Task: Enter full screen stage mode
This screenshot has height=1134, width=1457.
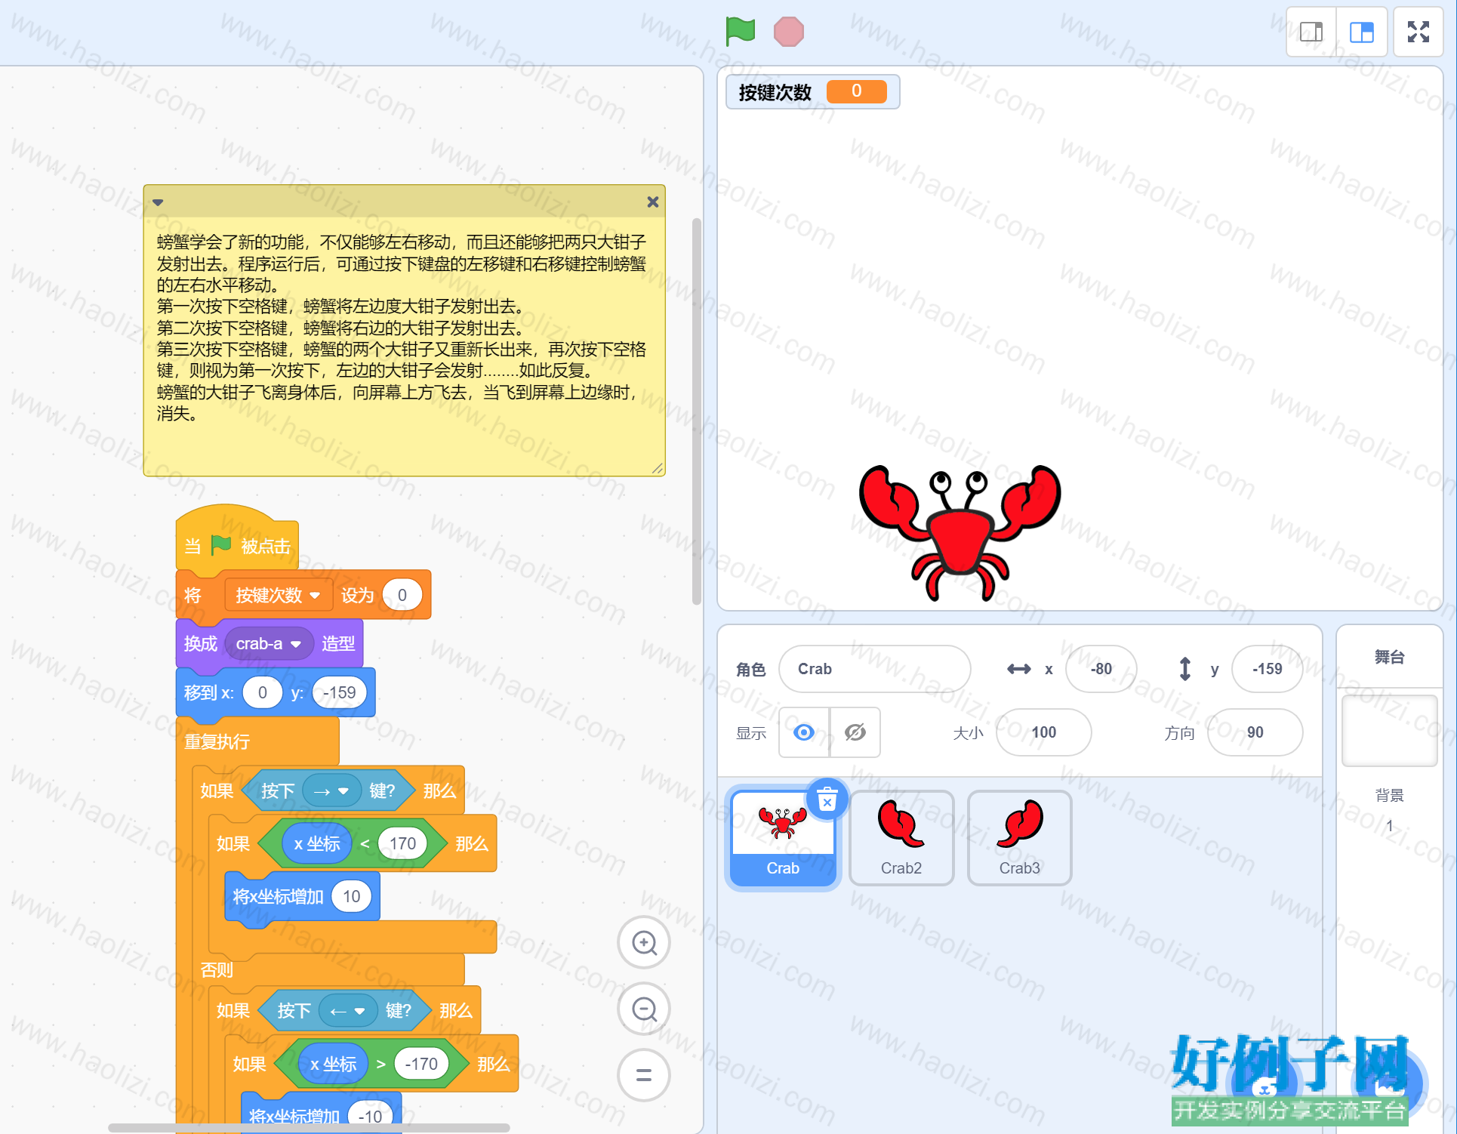Action: (x=1418, y=32)
